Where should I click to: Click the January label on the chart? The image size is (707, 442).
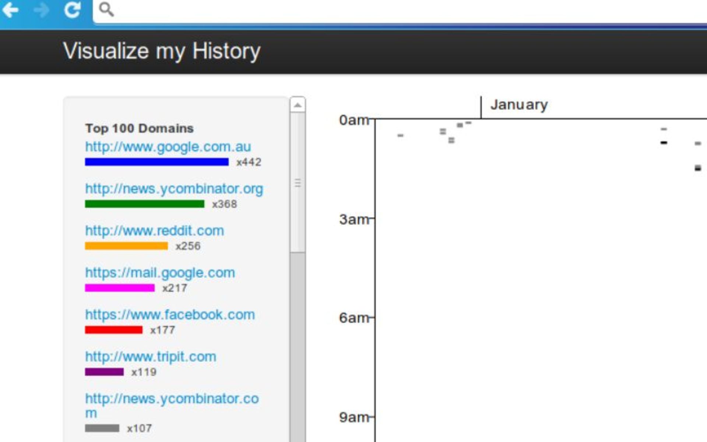519,104
